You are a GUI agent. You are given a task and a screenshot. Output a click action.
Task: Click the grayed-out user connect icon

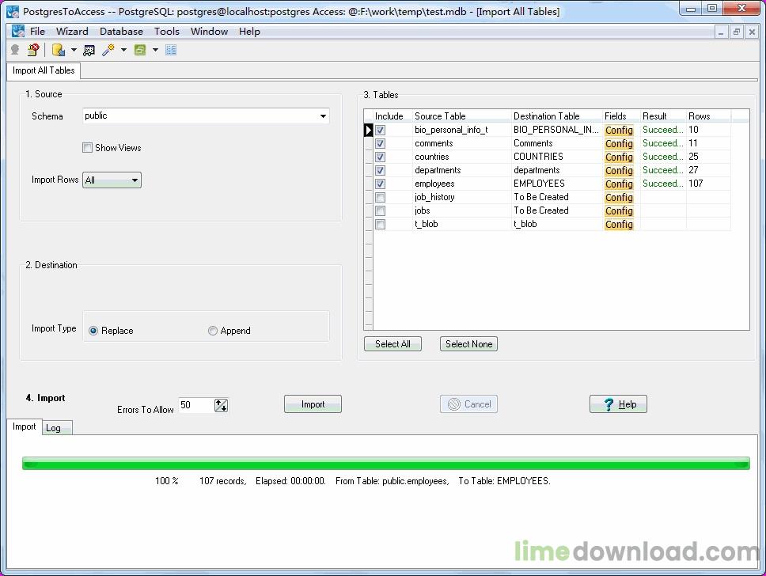(x=15, y=50)
